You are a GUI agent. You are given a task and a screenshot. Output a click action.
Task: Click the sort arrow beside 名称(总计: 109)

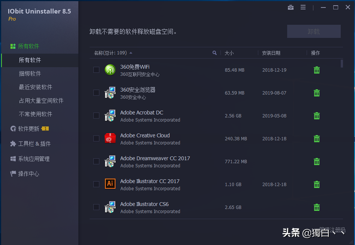[x=131, y=53]
